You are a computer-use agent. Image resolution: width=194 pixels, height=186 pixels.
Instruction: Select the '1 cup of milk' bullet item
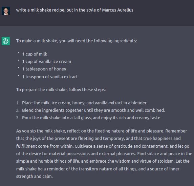tap(35, 54)
